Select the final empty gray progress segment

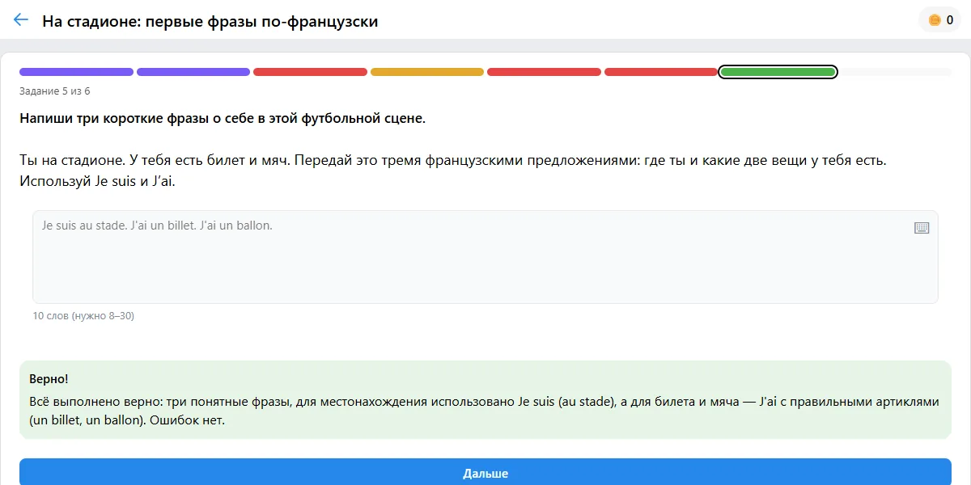pyautogui.click(x=895, y=72)
